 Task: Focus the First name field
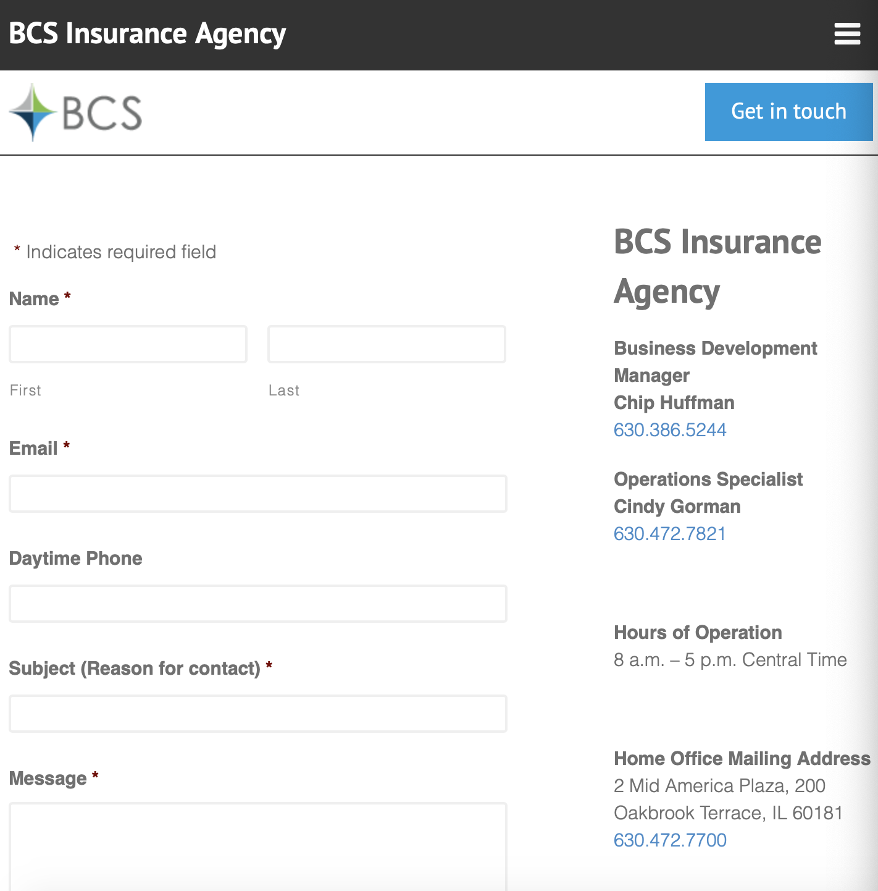click(x=128, y=344)
